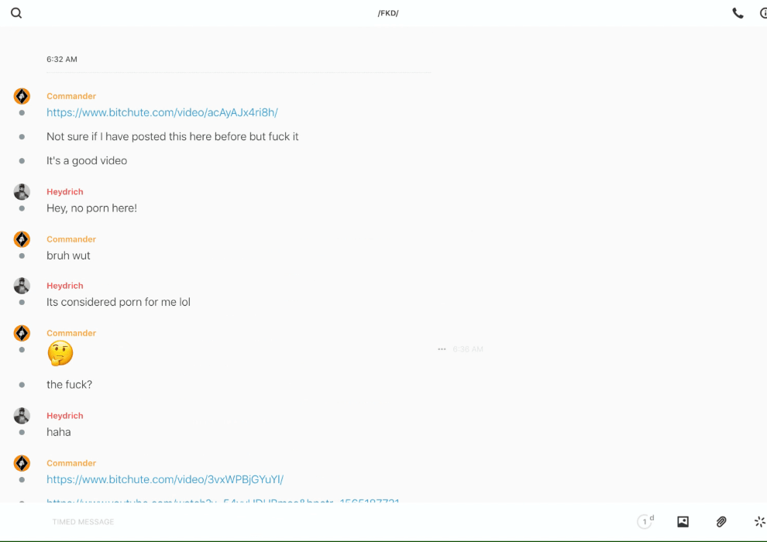Open bitchute link ending acAyAJx4ri8h

(x=162, y=112)
